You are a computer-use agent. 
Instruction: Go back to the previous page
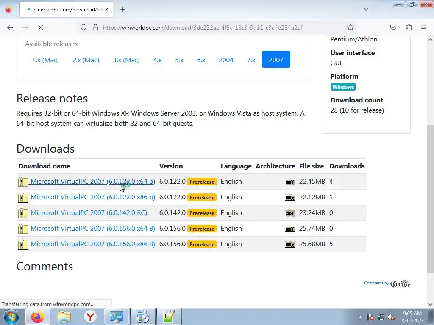click(x=10, y=28)
